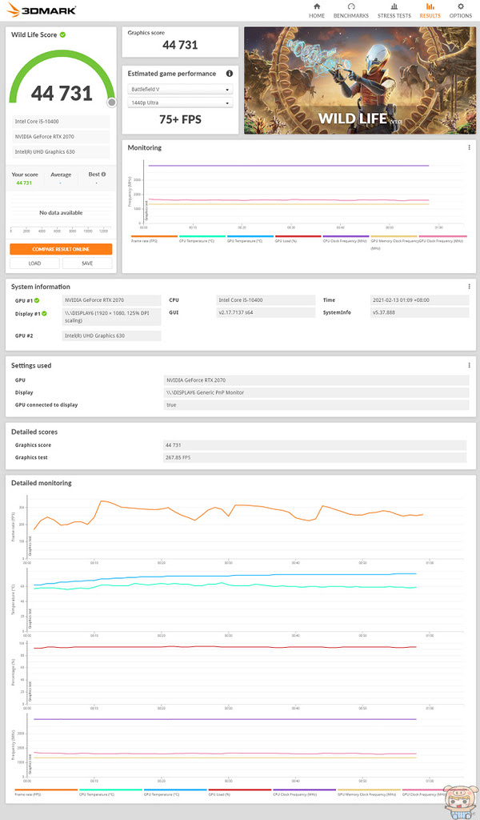This screenshot has width=480, height=820.
Task: Click the Display #1 green check icon
Action: 44,314
